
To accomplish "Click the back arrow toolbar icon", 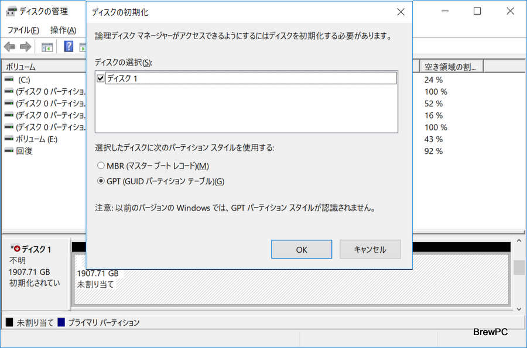I will click(9, 47).
